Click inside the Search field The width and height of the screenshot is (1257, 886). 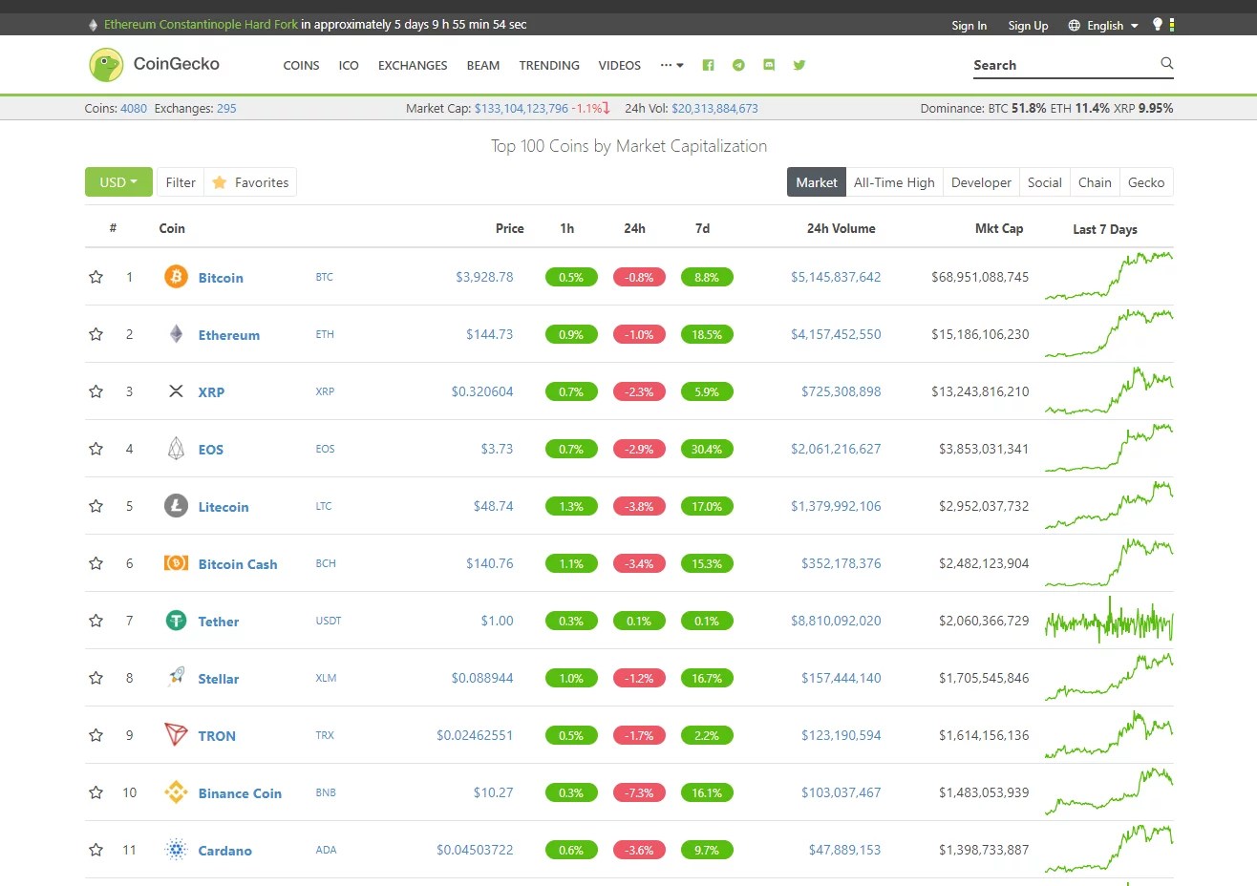1060,63
